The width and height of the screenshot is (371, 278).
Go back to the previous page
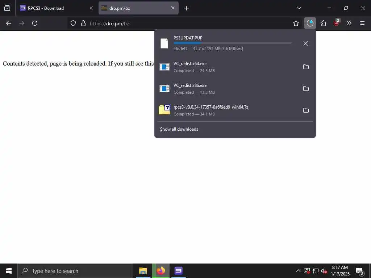coord(9,23)
